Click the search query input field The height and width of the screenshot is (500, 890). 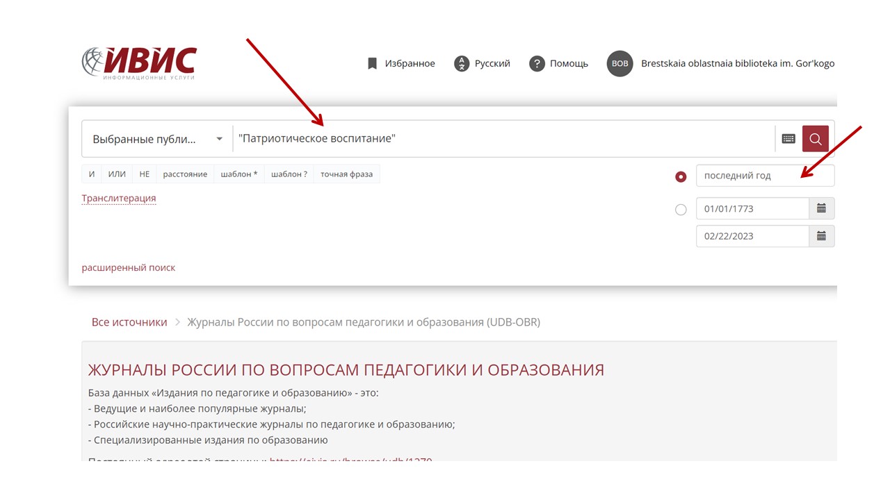pos(501,139)
